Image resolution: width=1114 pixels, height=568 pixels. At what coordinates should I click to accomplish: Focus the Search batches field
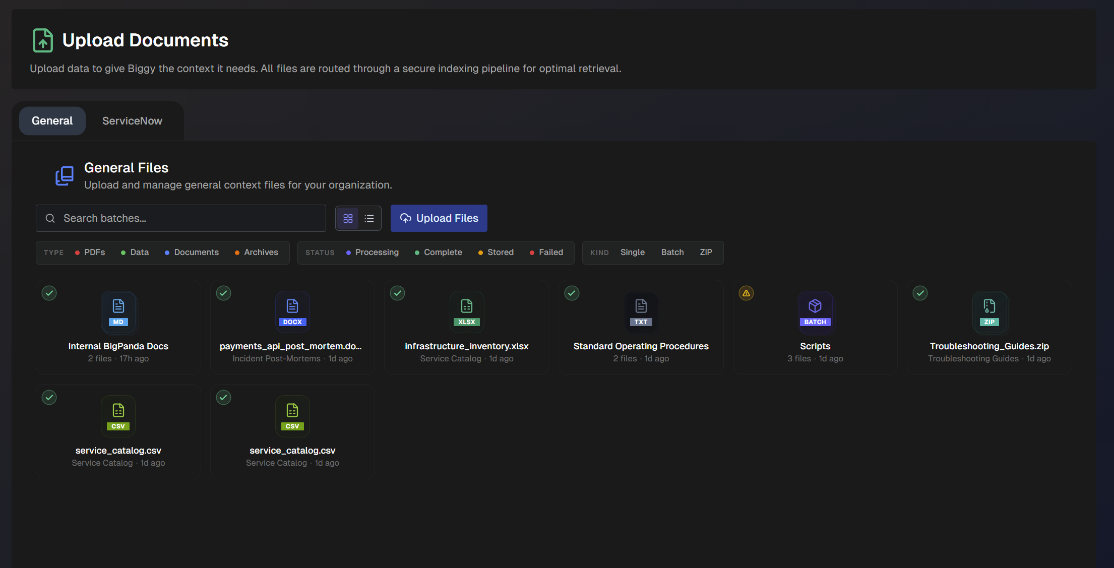pyautogui.click(x=181, y=218)
